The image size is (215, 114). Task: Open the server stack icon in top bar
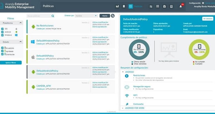(x=171, y=6)
